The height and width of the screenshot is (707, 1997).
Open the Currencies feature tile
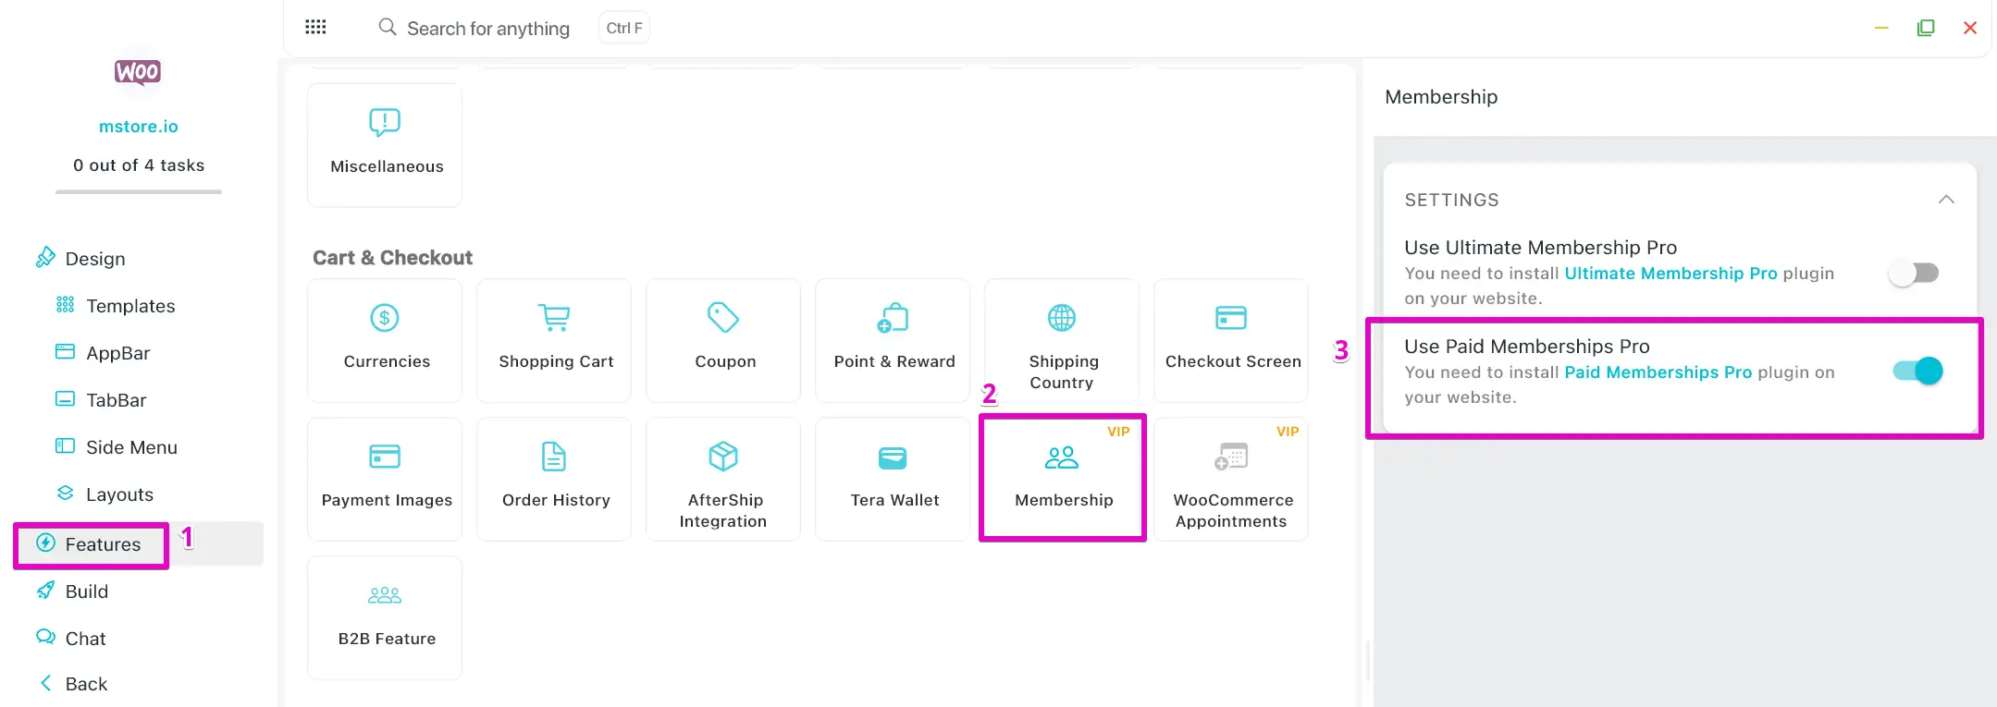click(385, 339)
